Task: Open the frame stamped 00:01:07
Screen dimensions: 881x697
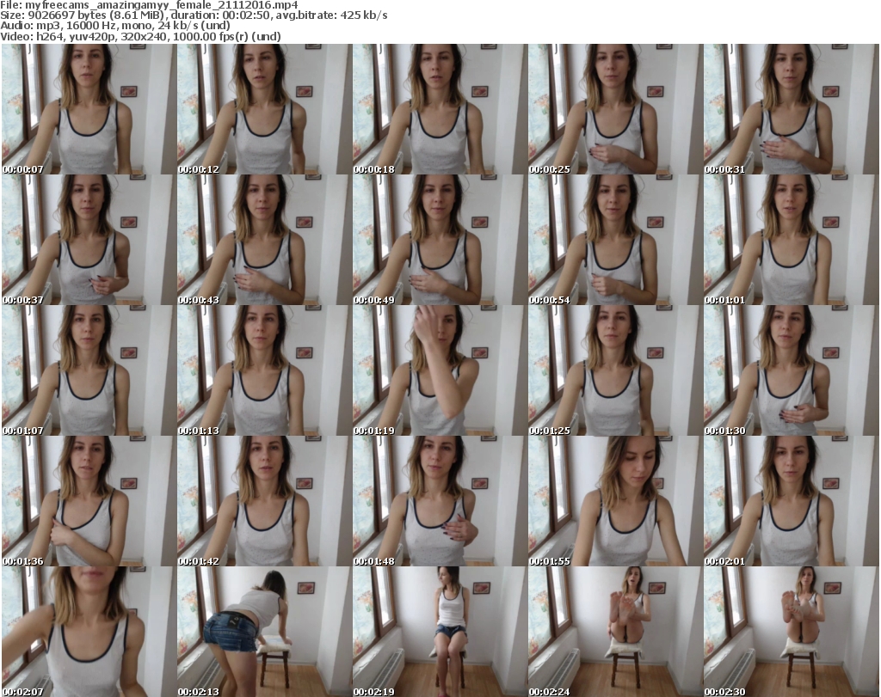Action: pos(89,370)
